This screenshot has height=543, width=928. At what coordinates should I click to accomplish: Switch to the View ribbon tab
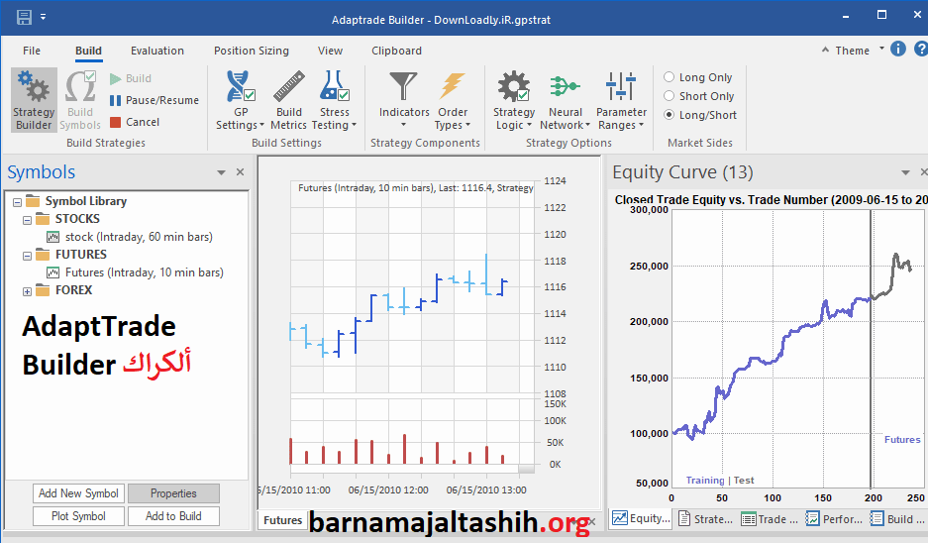[330, 51]
